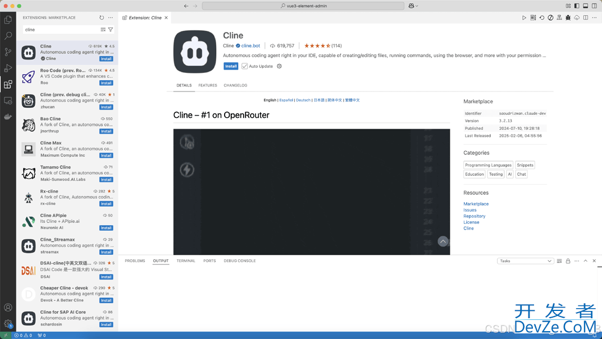Clear the output panel
602x339 pixels.
[x=559, y=261]
